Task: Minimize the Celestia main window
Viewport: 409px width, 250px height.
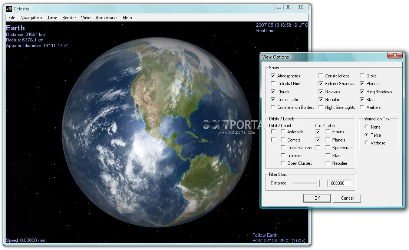Action: pyautogui.click(x=279, y=7)
